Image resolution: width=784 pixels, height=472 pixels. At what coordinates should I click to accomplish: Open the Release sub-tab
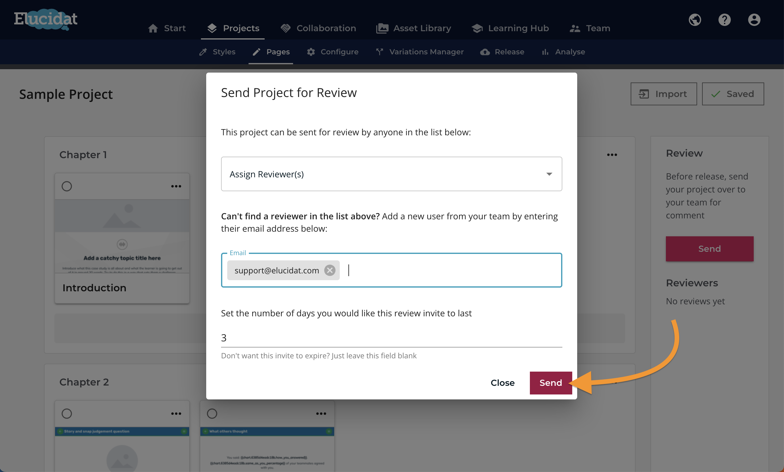click(502, 52)
